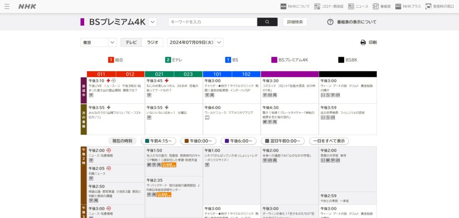Select sub-channel 023

point(188,74)
